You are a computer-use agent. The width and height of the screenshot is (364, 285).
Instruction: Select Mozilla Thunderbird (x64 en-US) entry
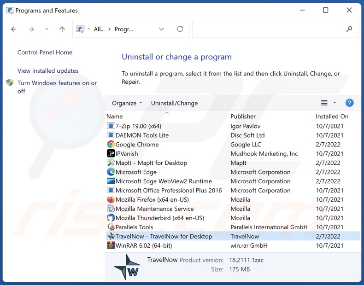click(160, 218)
